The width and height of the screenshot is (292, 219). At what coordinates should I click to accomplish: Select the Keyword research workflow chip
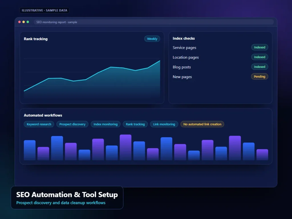click(x=39, y=124)
